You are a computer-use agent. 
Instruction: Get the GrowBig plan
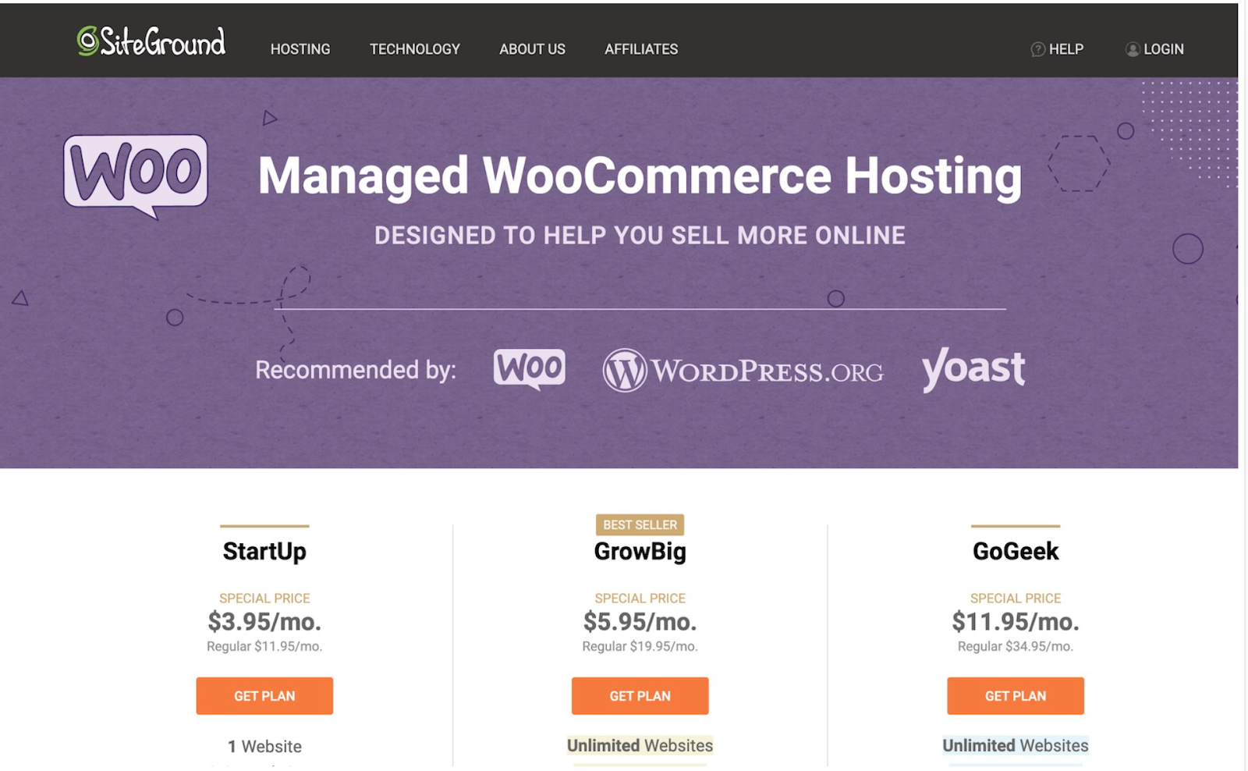(640, 696)
